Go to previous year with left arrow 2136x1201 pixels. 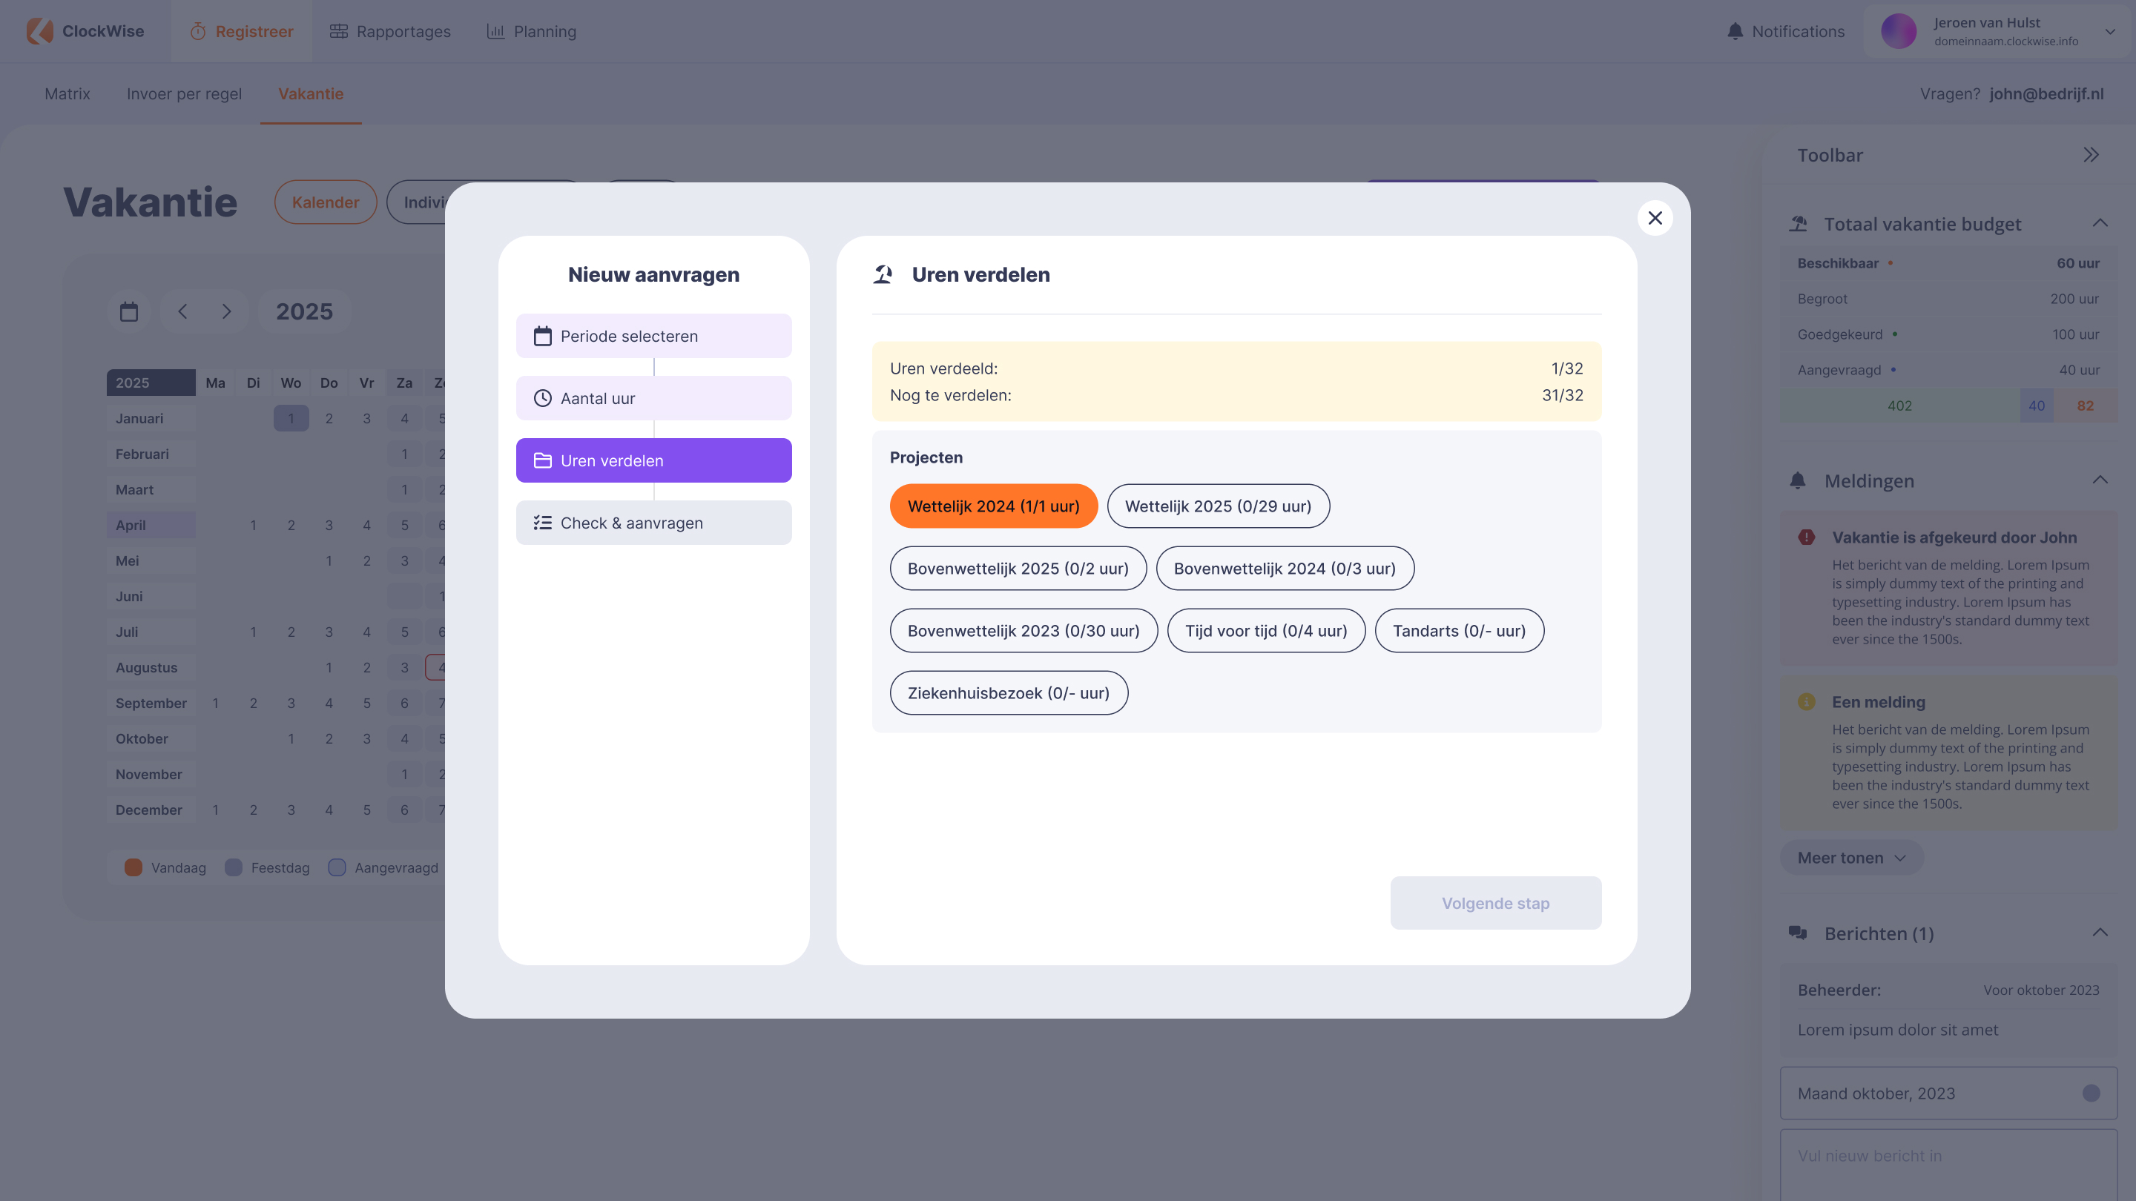click(x=182, y=311)
